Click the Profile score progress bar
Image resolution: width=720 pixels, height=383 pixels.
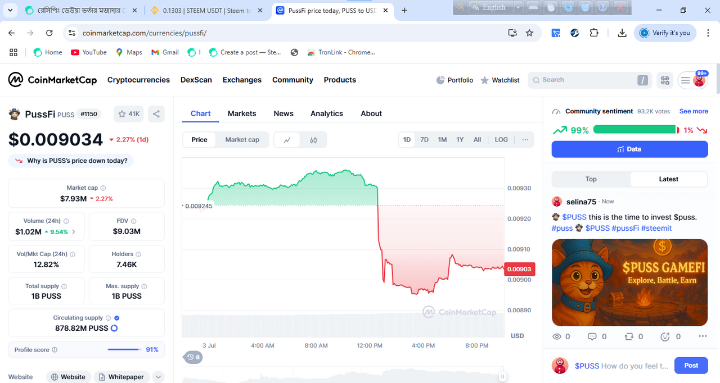(124, 349)
